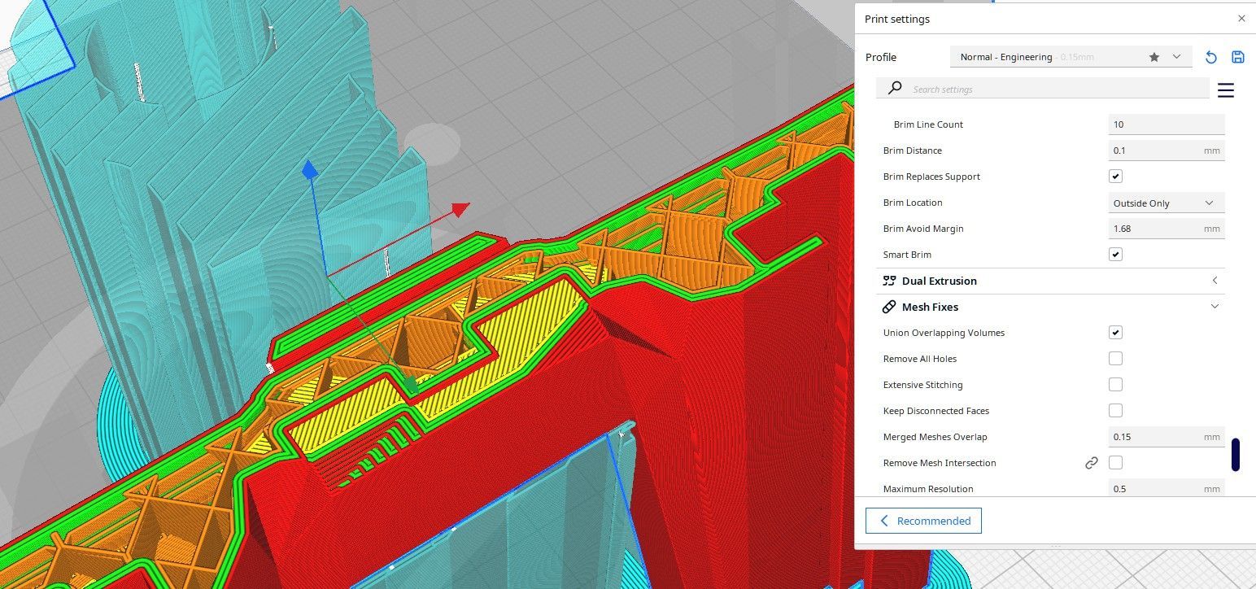Screen dimensions: 1256x589
Task: Reset the profile changes with the undo arrow
Action: click(x=1210, y=57)
